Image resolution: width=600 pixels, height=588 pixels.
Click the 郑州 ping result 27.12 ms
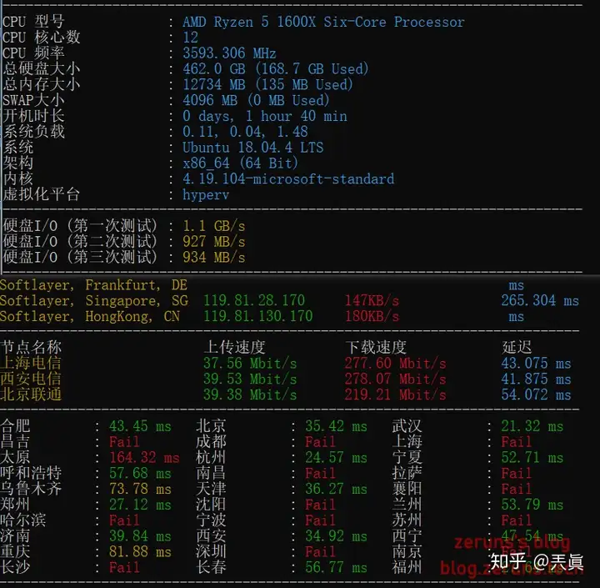pyautogui.click(x=140, y=505)
